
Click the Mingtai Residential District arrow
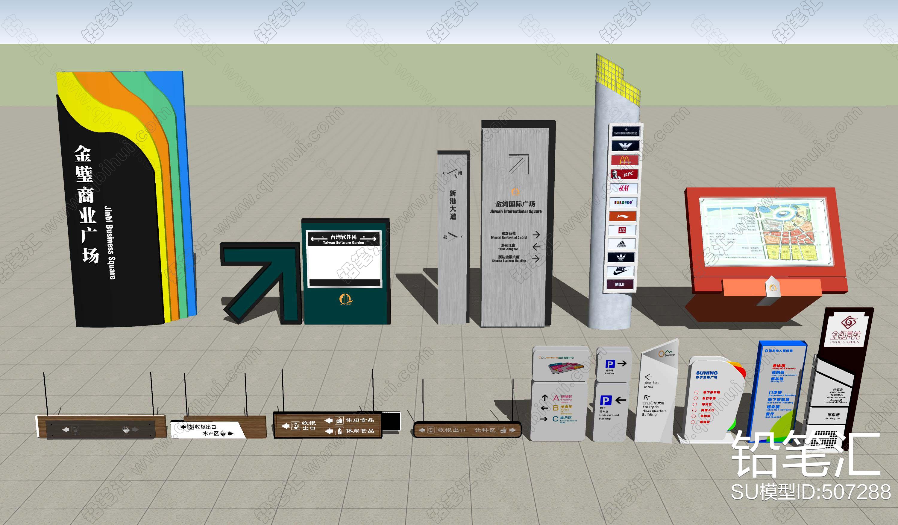tap(536, 235)
